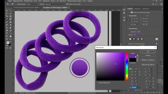Open the Share icon at top right
Viewport: 168px width, 94px height.
tap(161, 4)
